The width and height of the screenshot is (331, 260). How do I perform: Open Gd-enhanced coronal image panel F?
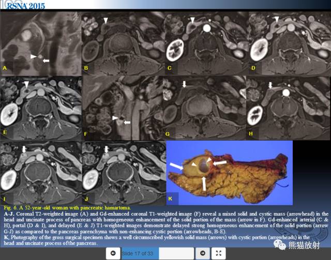pyautogui.click(x=123, y=108)
